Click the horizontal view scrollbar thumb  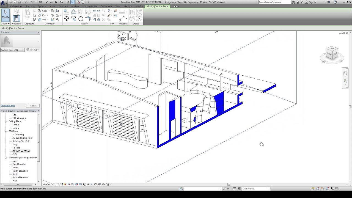pos(229,184)
